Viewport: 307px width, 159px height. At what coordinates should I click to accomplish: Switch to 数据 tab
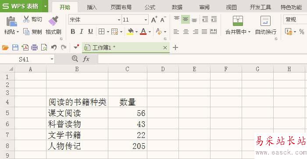(177, 7)
